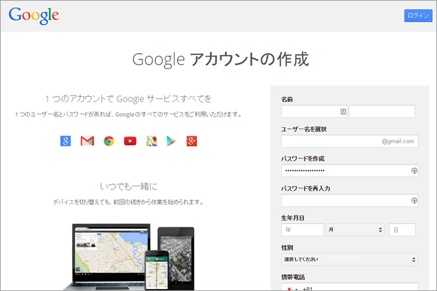Click key icon in パスワードを再入力 field
Screen dimensions: 437x291
pos(414,200)
